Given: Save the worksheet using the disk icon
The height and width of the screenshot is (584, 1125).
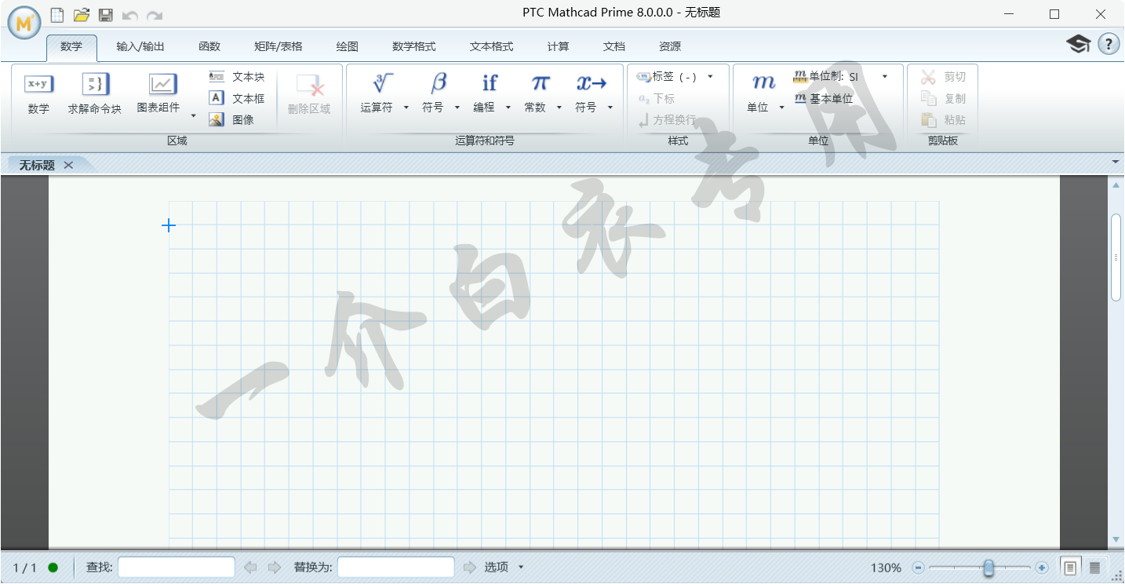Looking at the screenshot, I should tap(106, 15).
